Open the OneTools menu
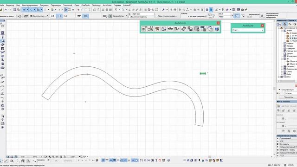 (85, 5)
